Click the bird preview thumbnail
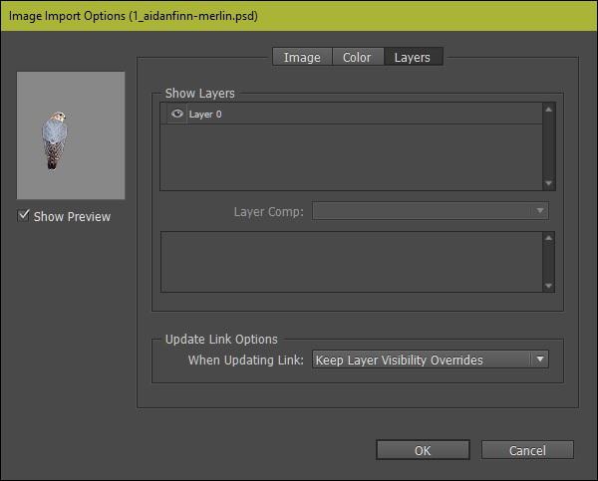 (71, 135)
